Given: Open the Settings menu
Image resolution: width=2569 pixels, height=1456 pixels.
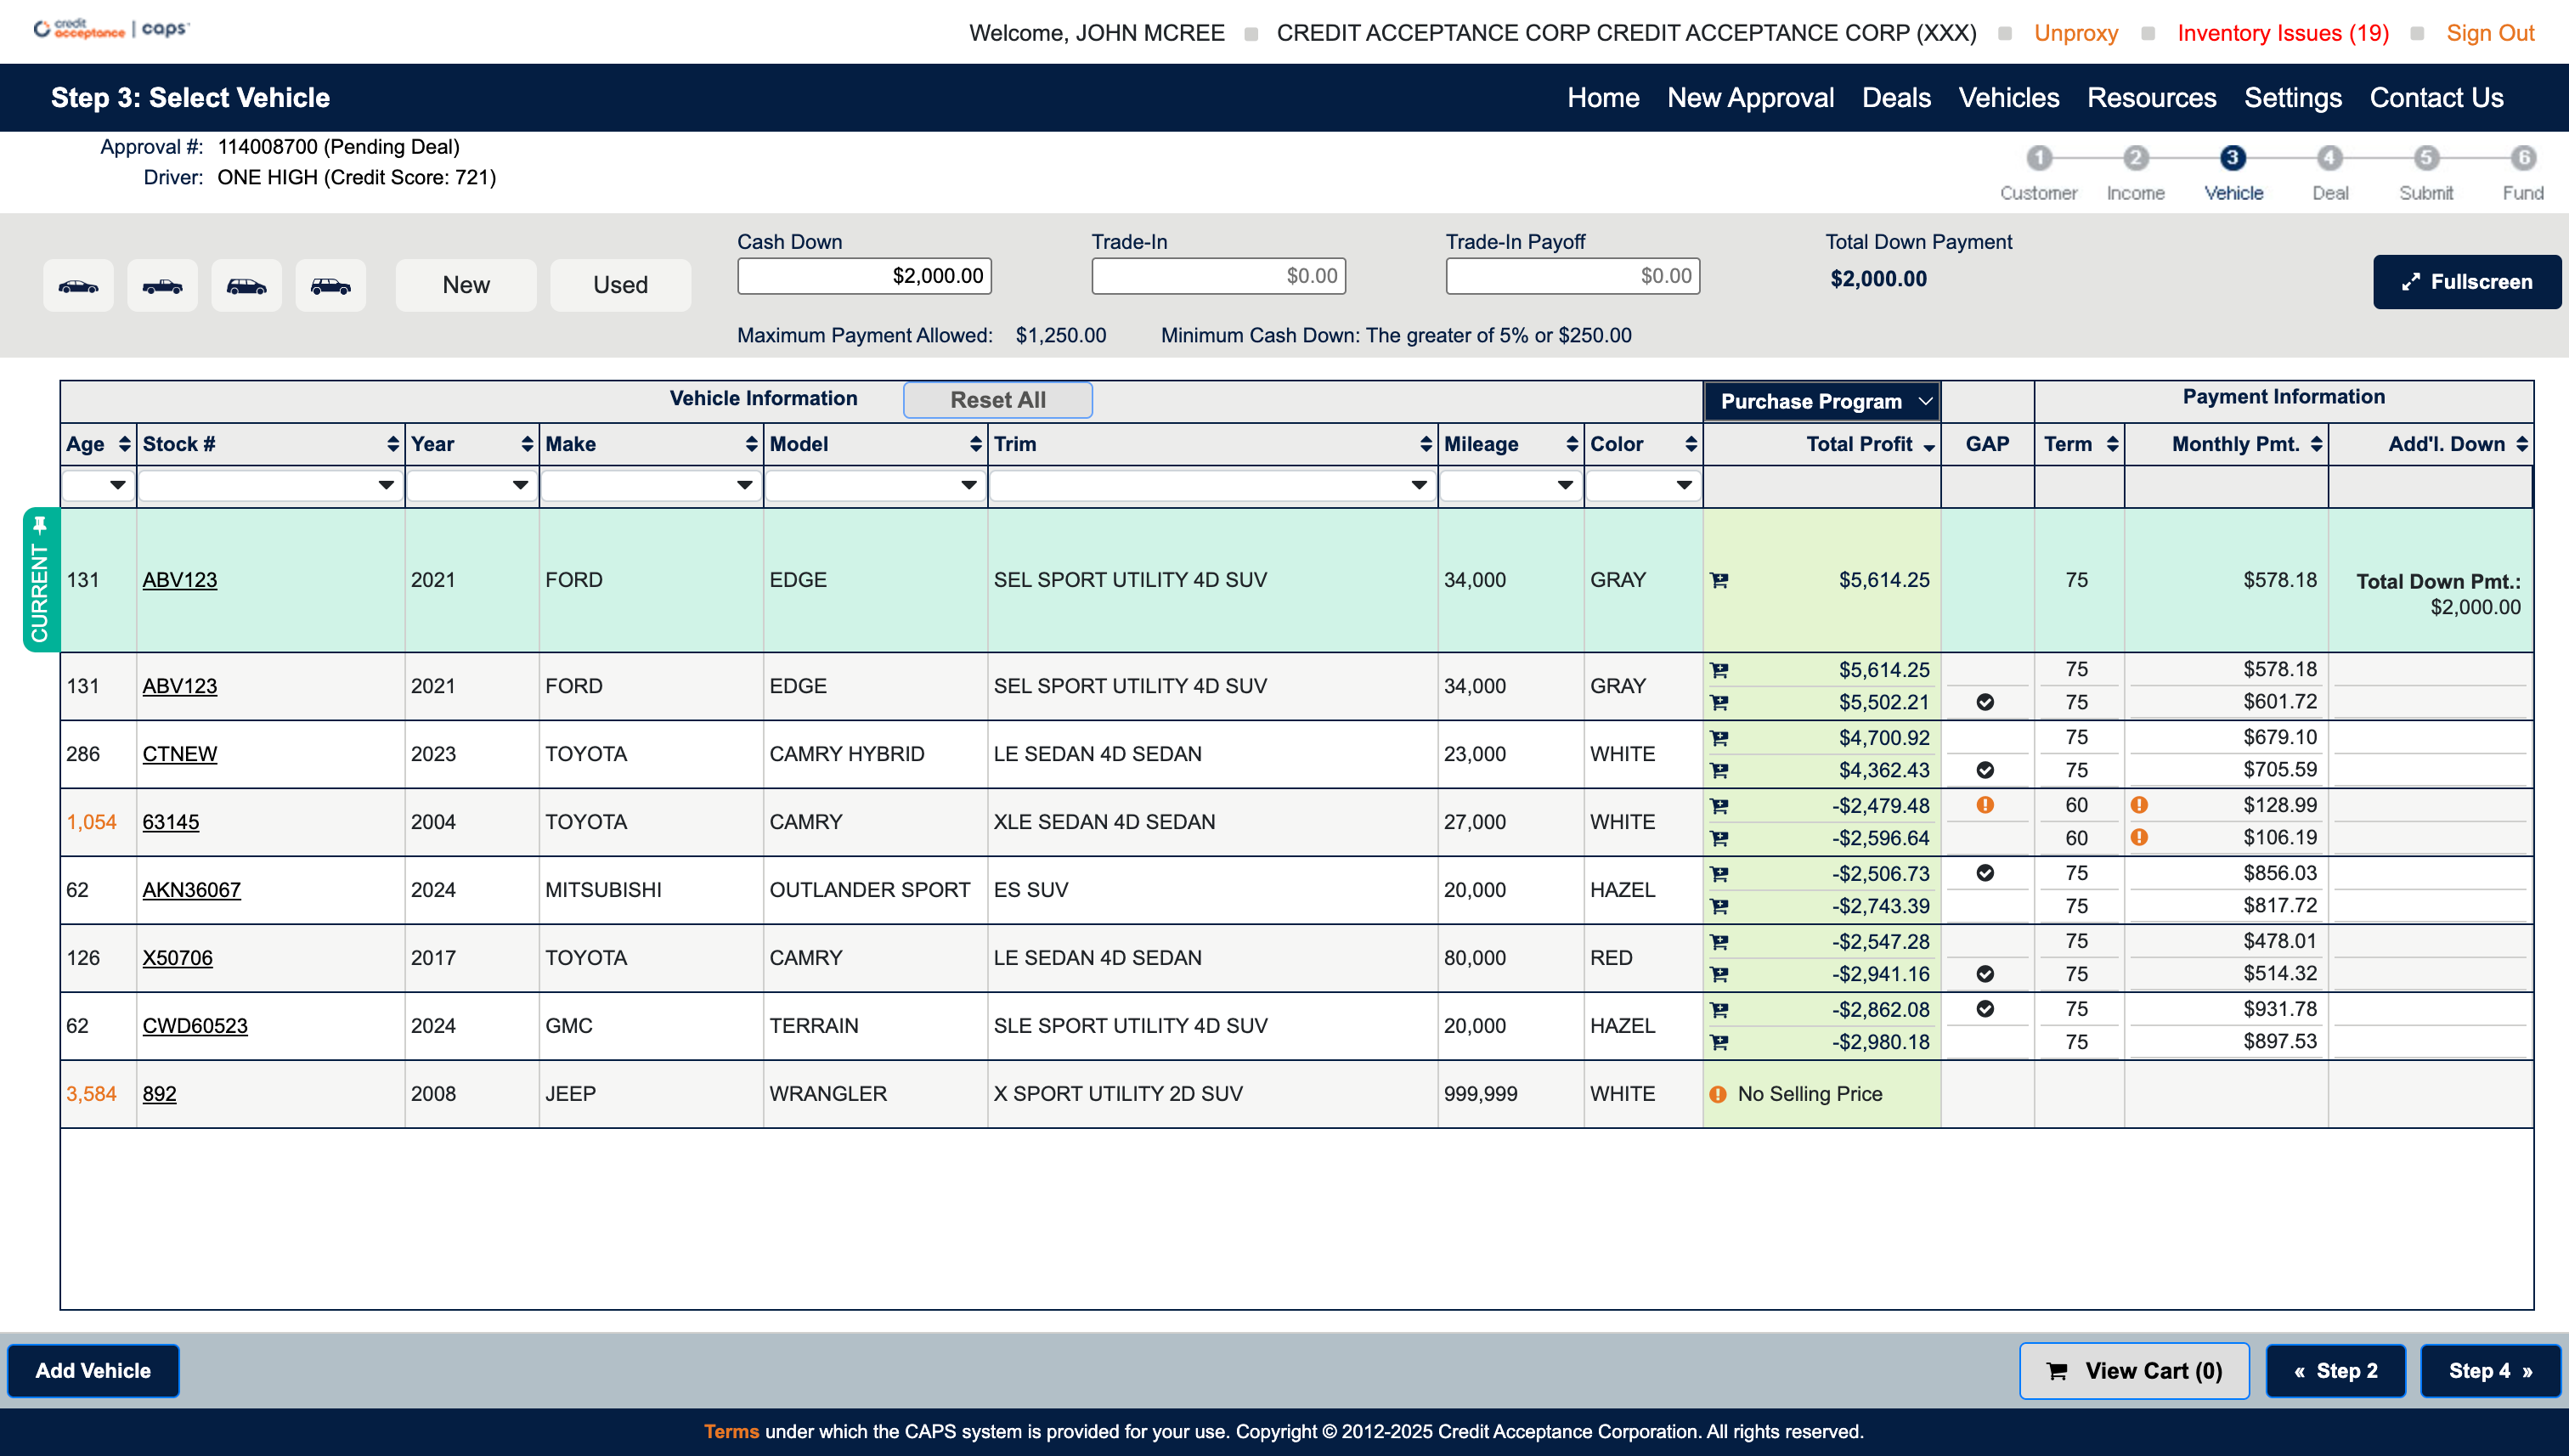Looking at the screenshot, I should (x=2293, y=98).
